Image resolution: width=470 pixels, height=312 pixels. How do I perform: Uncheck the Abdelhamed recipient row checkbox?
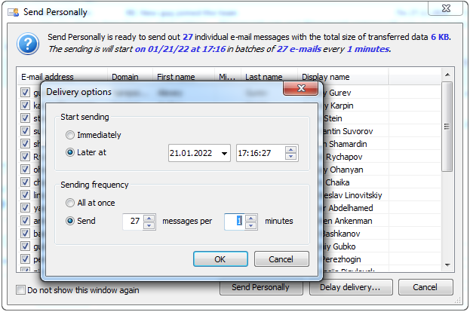coord(25,208)
